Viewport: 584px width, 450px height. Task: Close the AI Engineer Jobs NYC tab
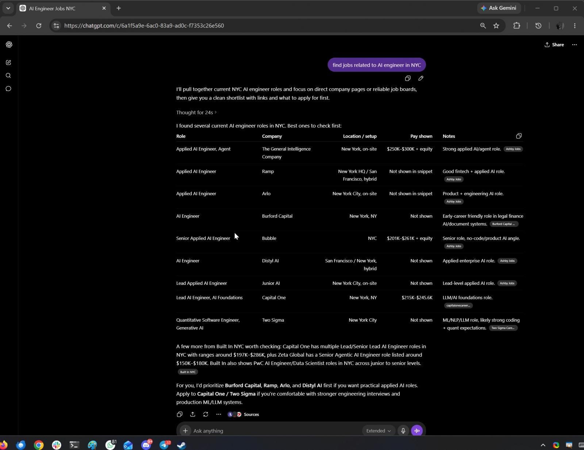tap(104, 8)
